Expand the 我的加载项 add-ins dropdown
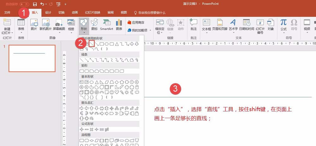Image resolution: width=316 pixels, height=146 pixels. point(139,30)
